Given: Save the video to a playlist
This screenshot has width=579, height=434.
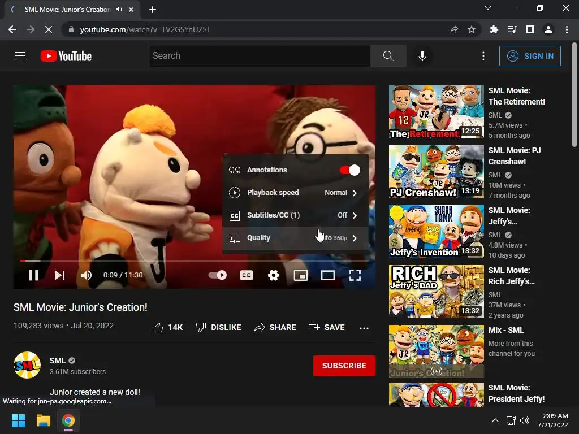Looking at the screenshot, I should click(x=326, y=327).
